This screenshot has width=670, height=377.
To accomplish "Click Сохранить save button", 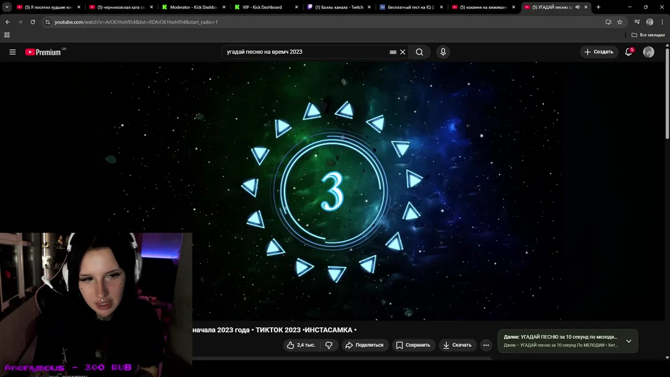I will pyautogui.click(x=413, y=345).
